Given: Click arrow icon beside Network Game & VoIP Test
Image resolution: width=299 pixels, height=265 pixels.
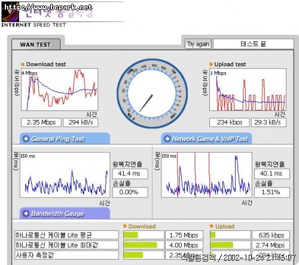Looking at the screenshot, I should [167, 138].
